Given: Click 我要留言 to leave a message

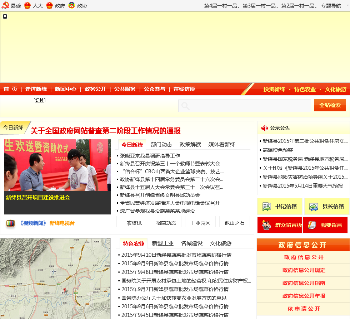Looking at the screenshot, I should point(325,225).
